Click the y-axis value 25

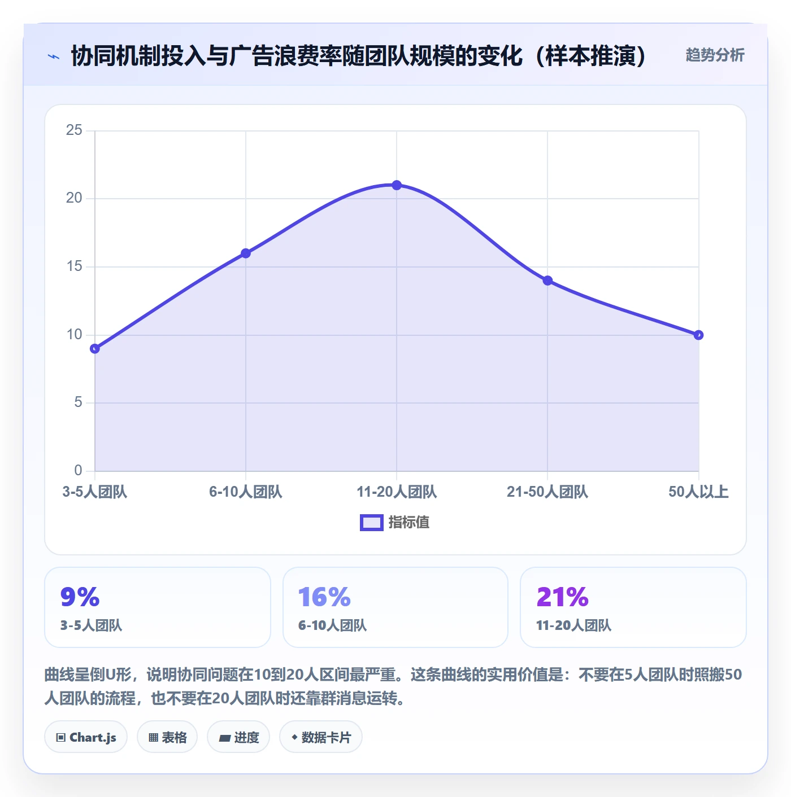pyautogui.click(x=74, y=130)
